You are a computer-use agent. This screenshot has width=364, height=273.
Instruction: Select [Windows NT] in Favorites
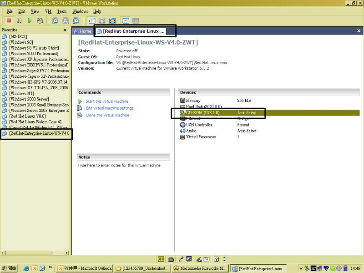pos(21,93)
